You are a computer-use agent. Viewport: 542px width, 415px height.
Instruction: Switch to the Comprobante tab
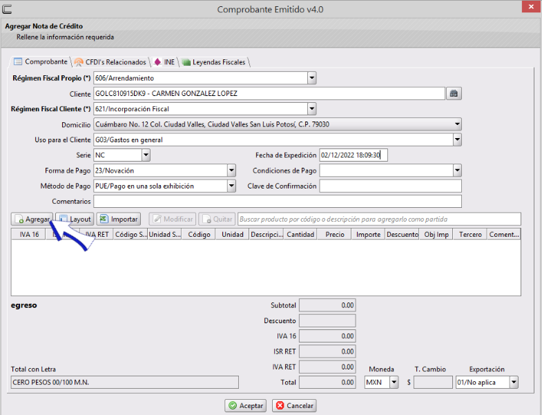point(41,62)
